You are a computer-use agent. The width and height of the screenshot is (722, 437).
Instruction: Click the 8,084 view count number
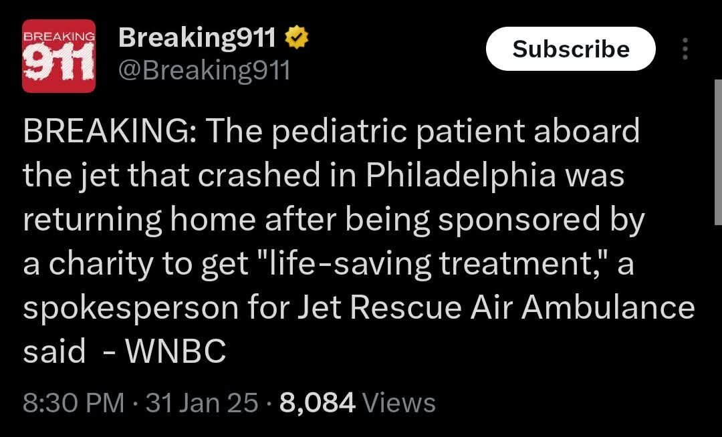316,403
